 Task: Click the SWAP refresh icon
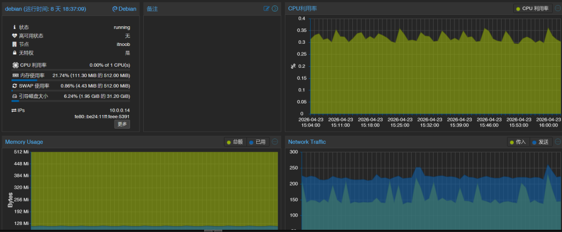[x=15, y=86]
